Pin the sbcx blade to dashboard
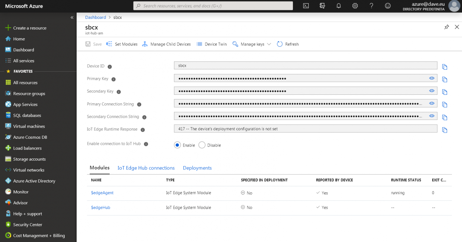The height and width of the screenshot is (242, 462). click(x=447, y=27)
